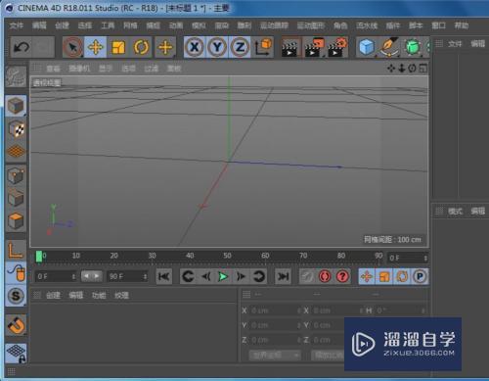
Task: Render the active view clapperboard
Action: 290,48
